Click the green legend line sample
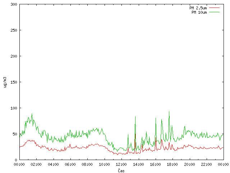Screen dimensions: 230x173 click(x=214, y=12)
